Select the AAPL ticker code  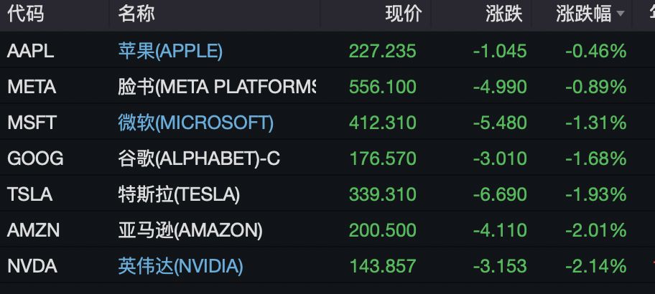30,51
